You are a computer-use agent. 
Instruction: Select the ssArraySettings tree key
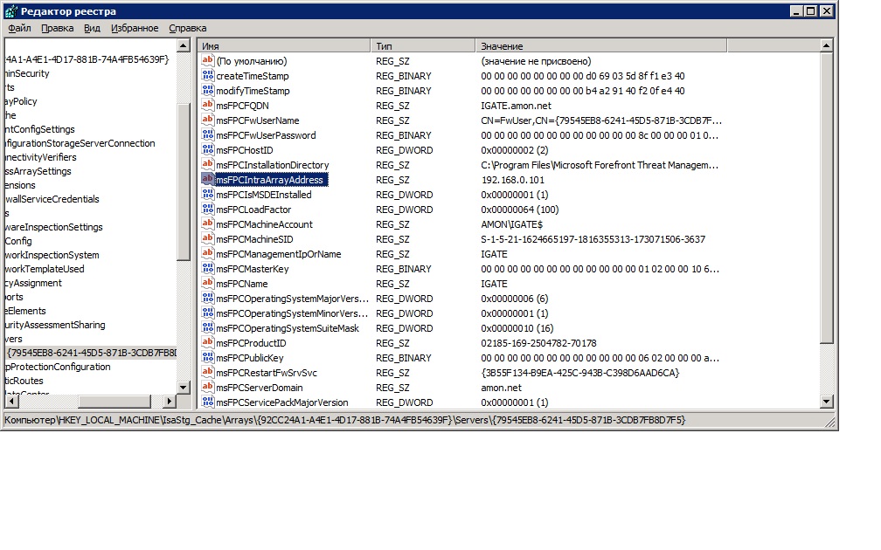coord(38,172)
